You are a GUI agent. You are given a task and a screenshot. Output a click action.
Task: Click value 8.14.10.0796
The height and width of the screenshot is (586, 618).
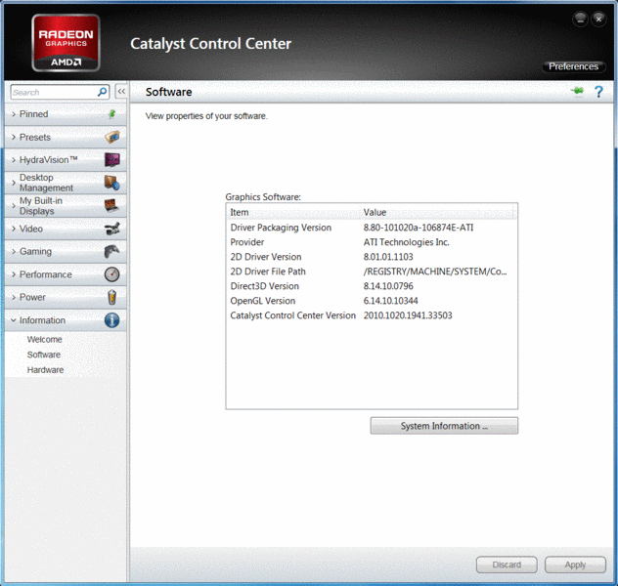pyautogui.click(x=388, y=286)
